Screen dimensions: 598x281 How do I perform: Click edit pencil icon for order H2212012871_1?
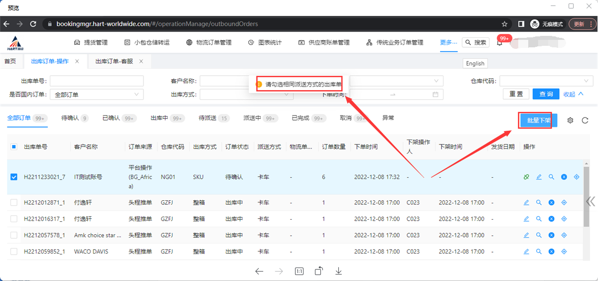[x=526, y=202]
